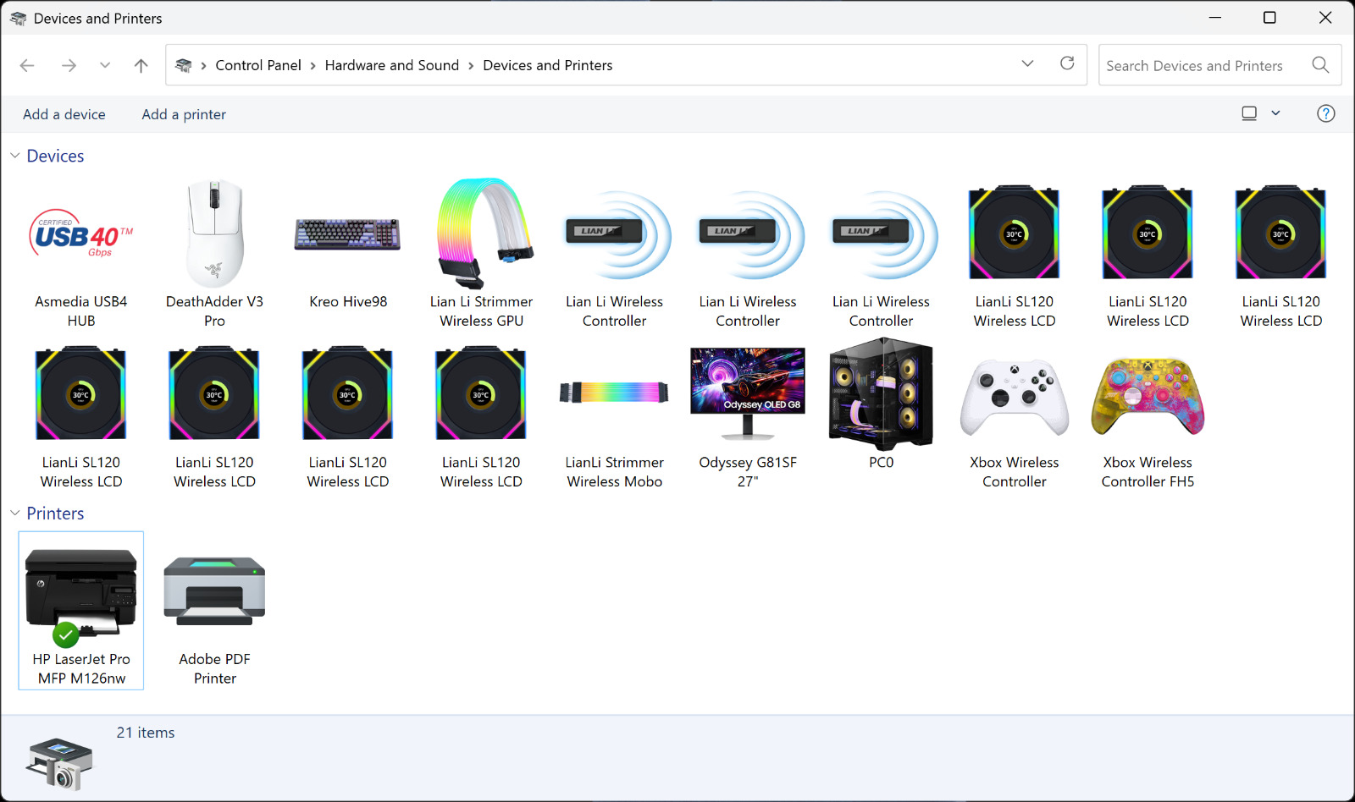Navigate to Hardware and Sound breadcrumb
Image resolution: width=1355 pixels, height=802 pixels.
coord(392,65)
